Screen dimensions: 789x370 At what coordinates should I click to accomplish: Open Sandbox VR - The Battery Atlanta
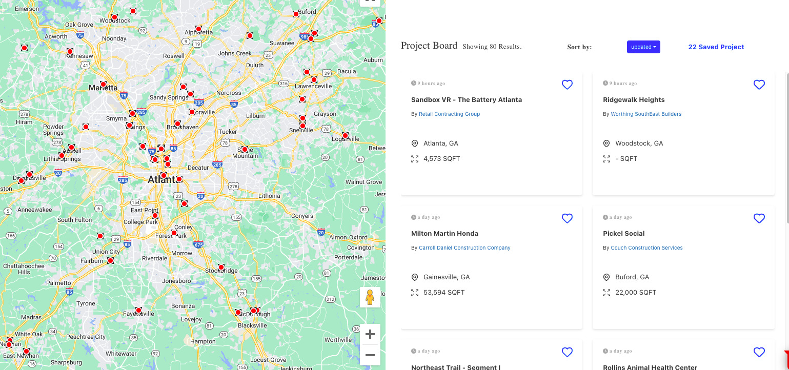pos(466,100)
